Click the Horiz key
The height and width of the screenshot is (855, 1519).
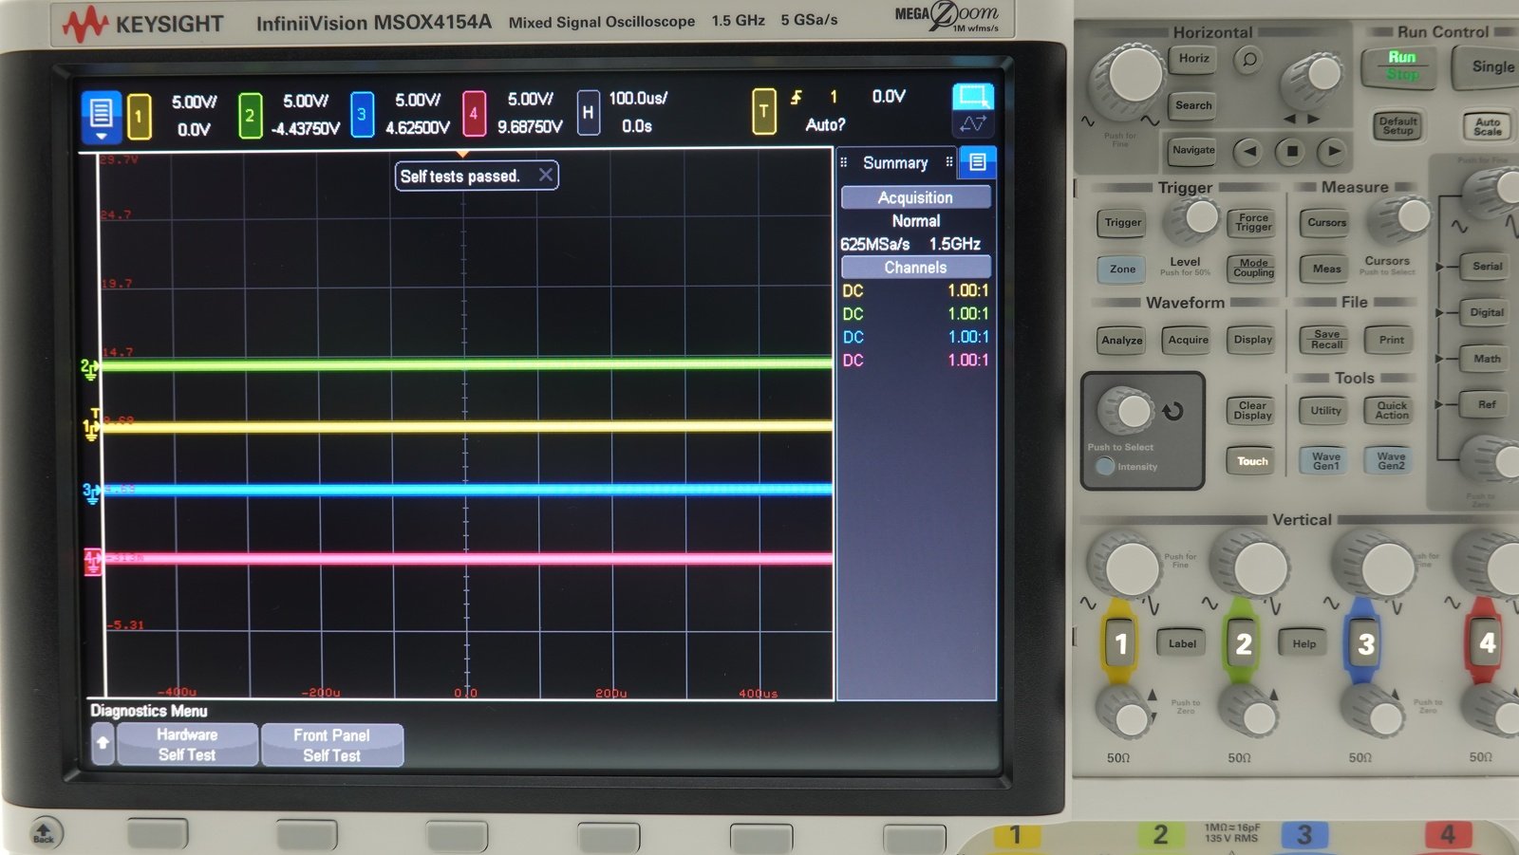pos(1193,59)
